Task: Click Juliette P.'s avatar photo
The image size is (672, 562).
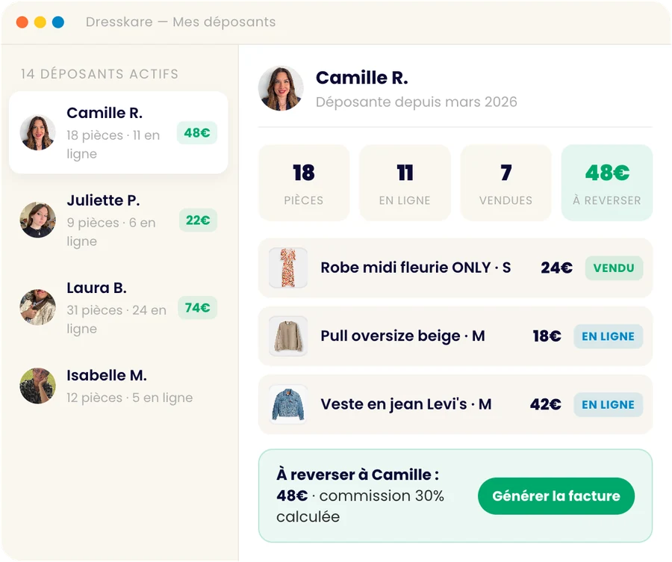Action: coord(38,220)
